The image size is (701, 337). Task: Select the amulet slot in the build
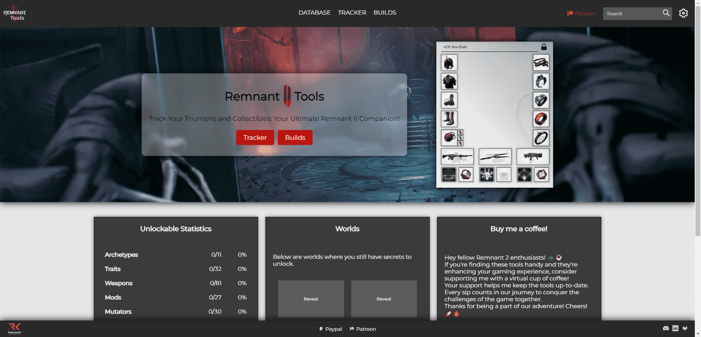point(541,62)
